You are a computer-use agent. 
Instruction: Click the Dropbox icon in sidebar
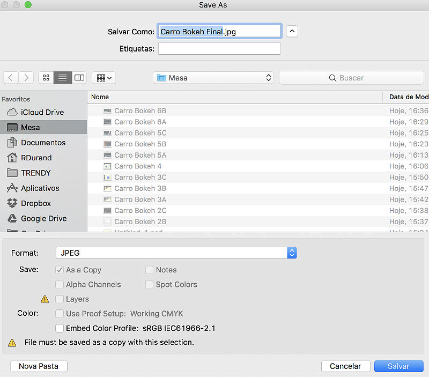pyautogui.click(x=12, y=203)
